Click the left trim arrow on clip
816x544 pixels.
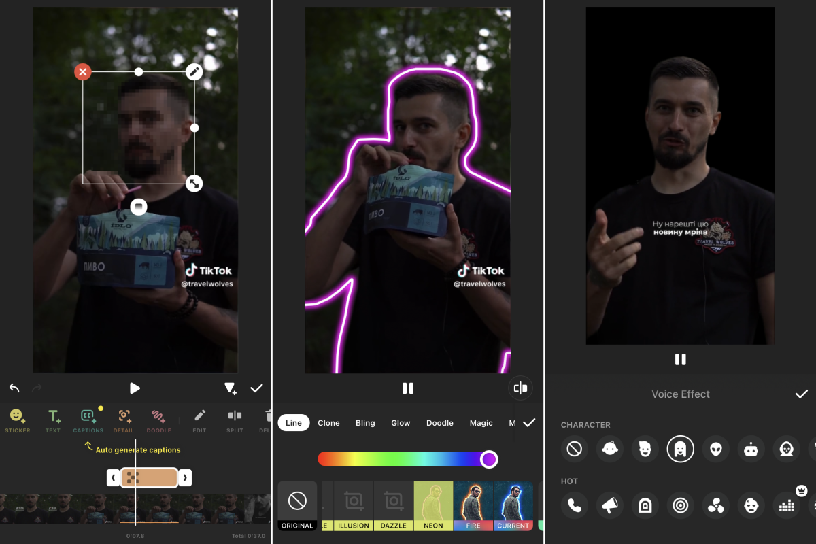(113, 478)
